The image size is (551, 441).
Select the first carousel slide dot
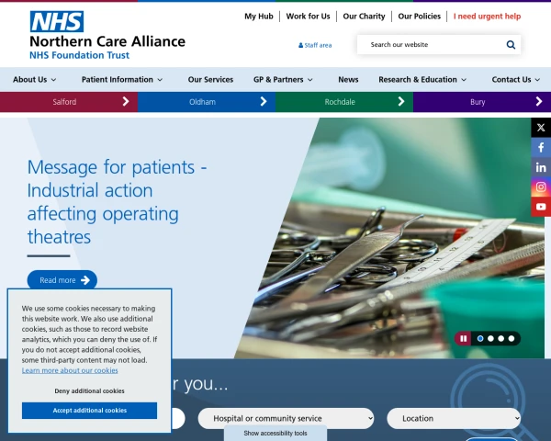[x=480, y=338]
